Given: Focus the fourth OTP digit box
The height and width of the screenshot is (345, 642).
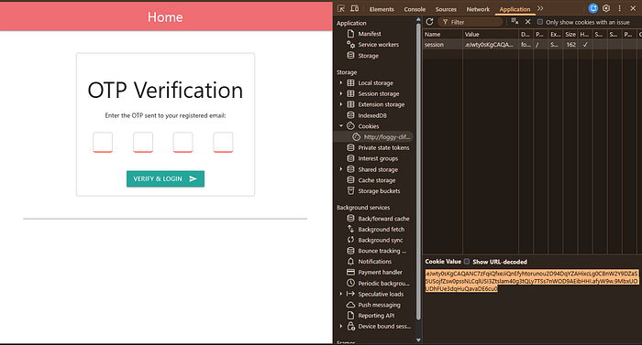Looking at the screenshot, I should (223, 142).
